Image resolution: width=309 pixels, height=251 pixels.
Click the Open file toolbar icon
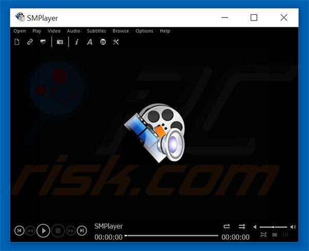pyautogui.click(x=17, y=42)
